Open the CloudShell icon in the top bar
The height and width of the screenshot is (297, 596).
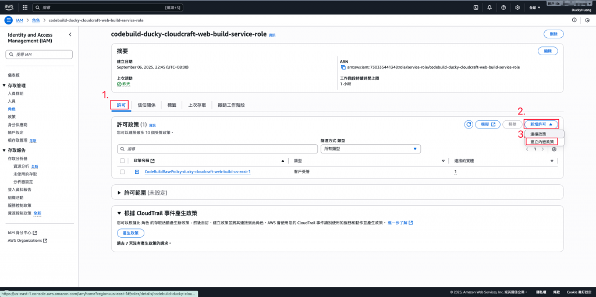[x=476, y=7]
